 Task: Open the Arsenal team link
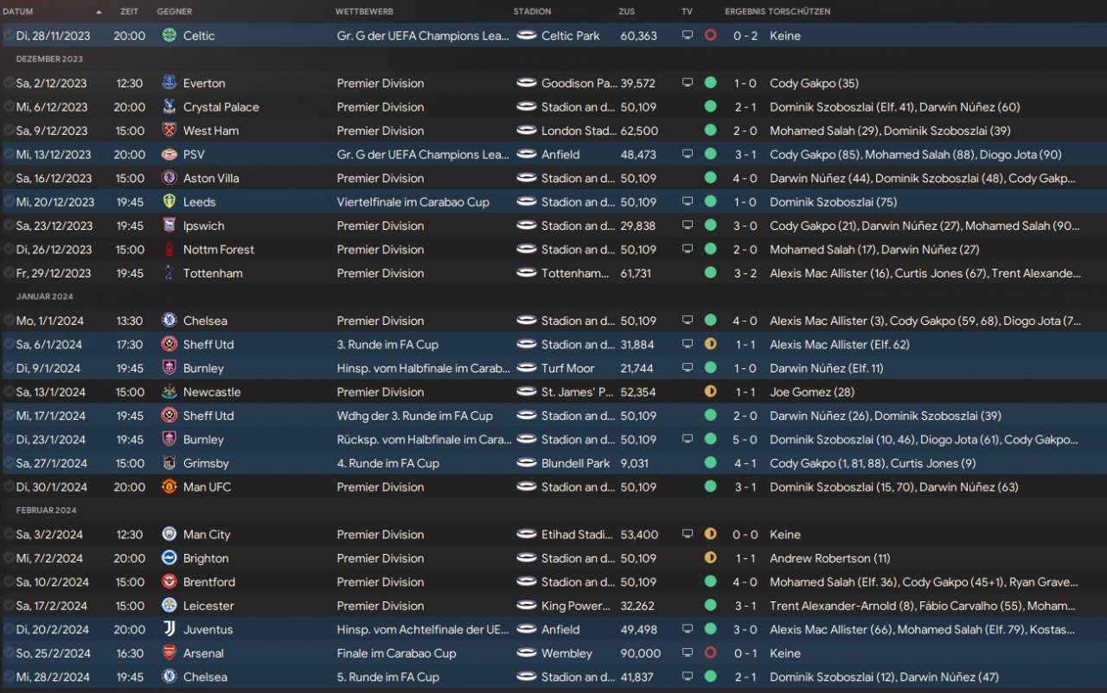tap(203, 653)
